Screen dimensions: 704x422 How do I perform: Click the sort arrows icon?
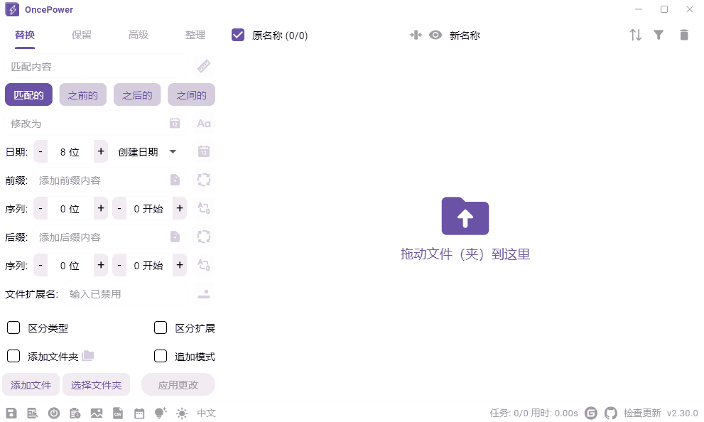(x=635, y=35)
